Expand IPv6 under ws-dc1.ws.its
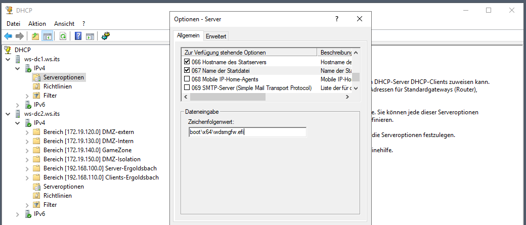Image resolution: width=526 pixels, height=225 pixels. [18, 105]
